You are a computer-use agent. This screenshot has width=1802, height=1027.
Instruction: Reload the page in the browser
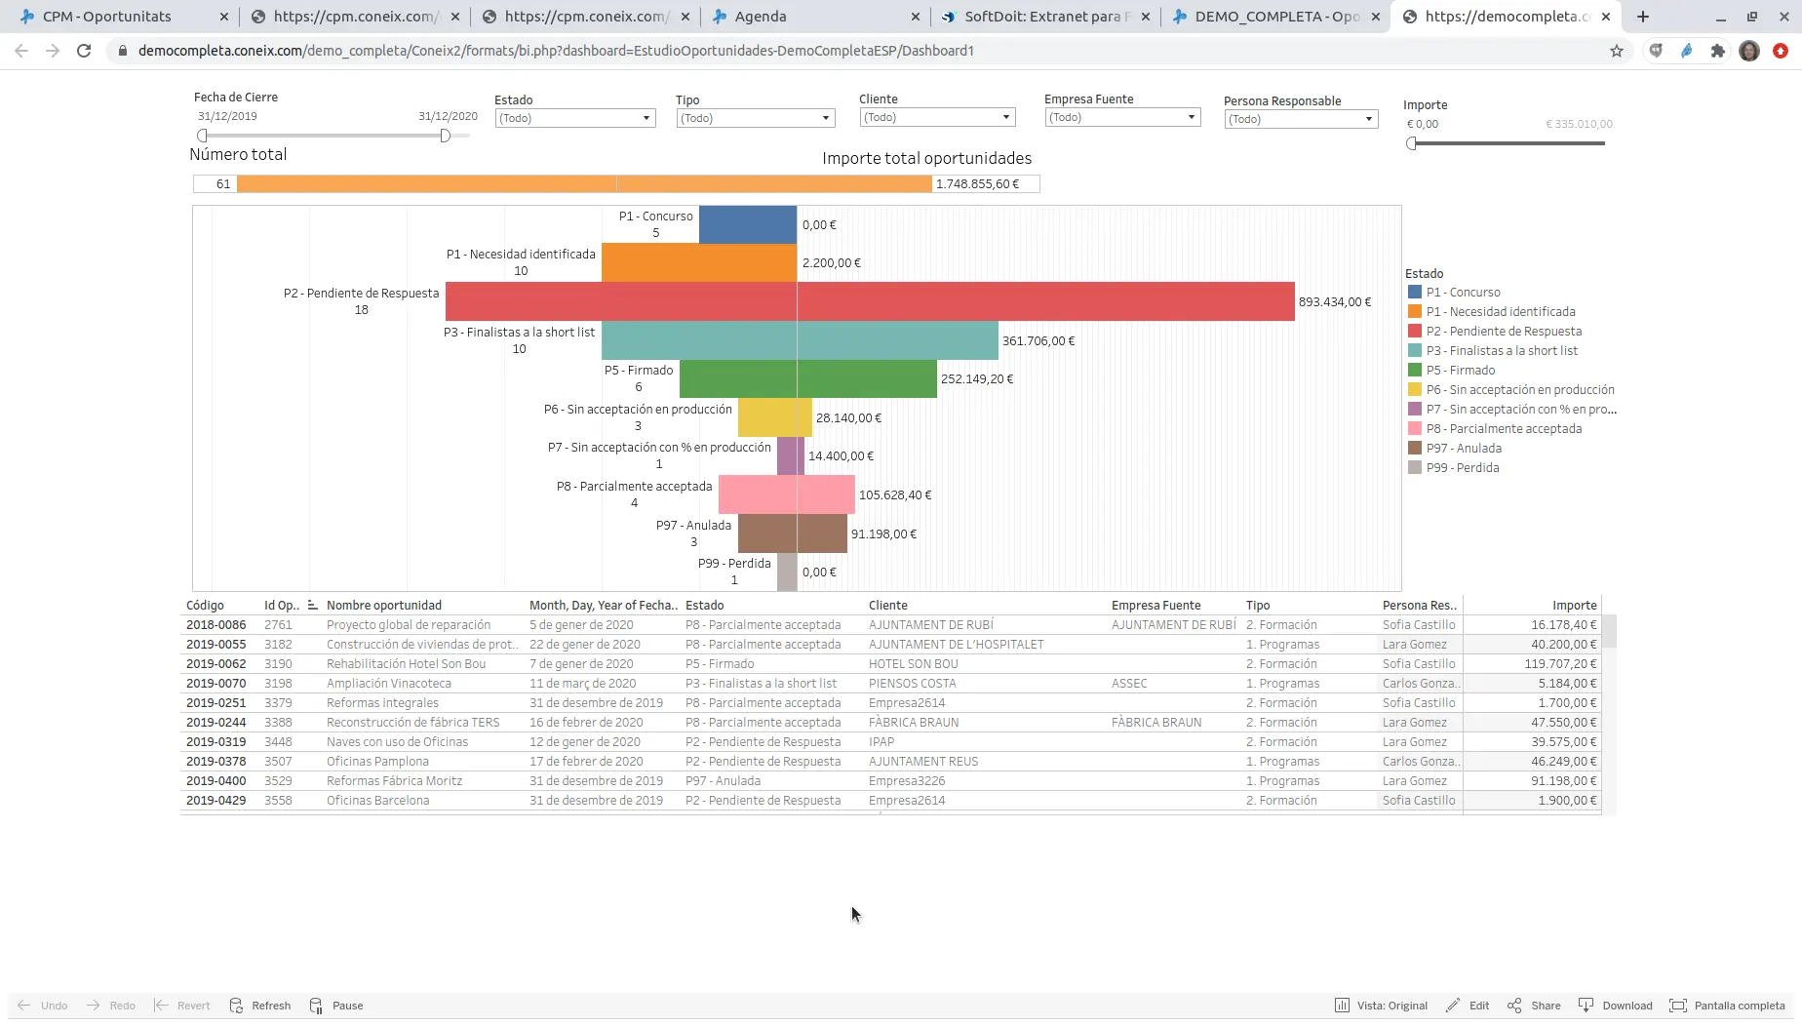point(84,51)
